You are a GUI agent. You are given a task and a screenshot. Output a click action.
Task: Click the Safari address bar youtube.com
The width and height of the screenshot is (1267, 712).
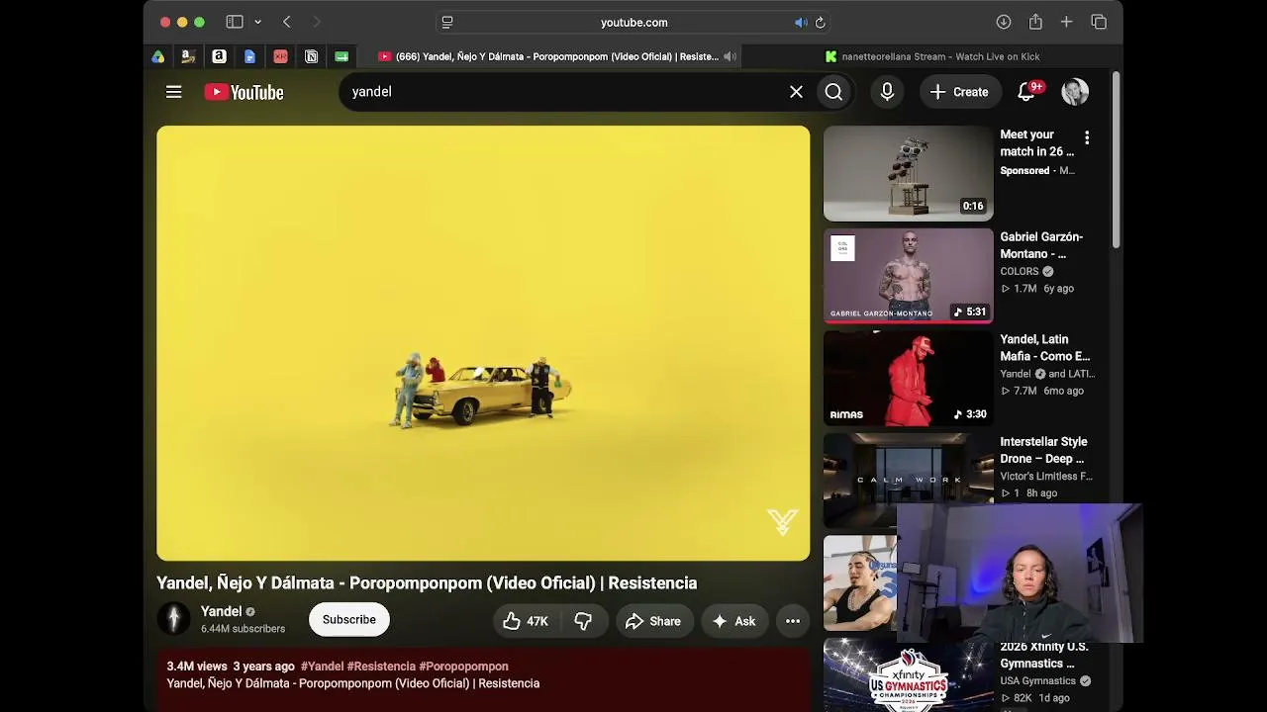633,22
